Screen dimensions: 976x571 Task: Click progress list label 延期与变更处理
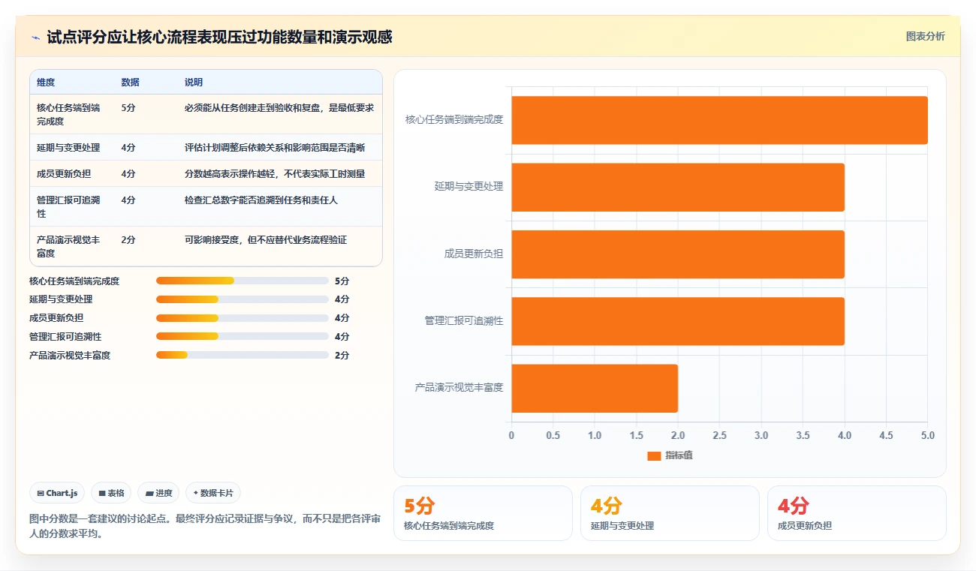61,299
